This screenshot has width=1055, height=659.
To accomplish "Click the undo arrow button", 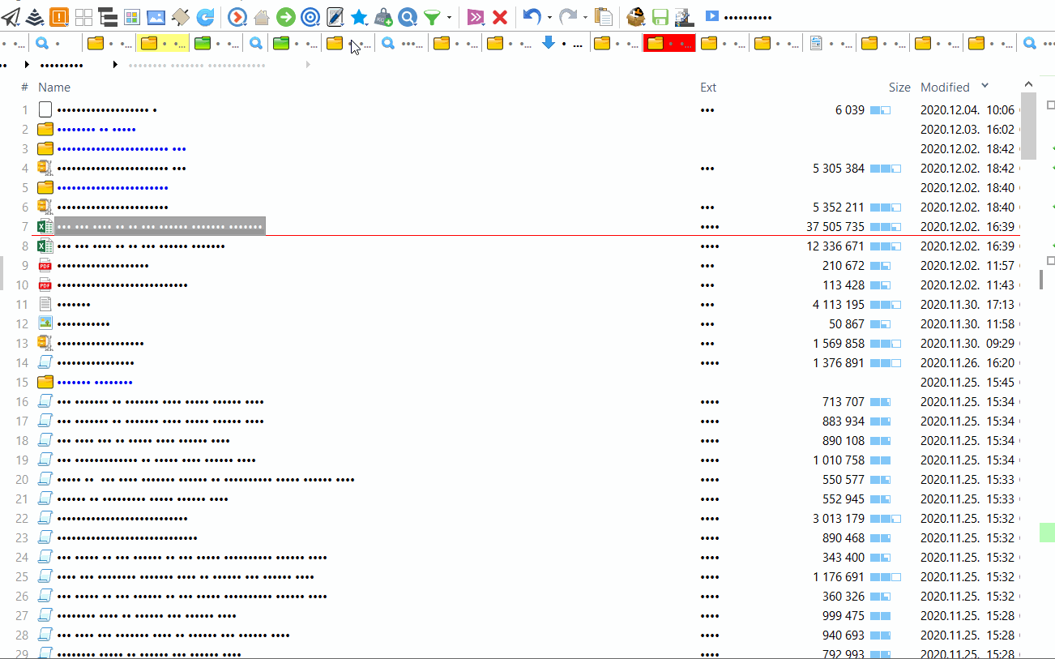I will click(532, 16).
